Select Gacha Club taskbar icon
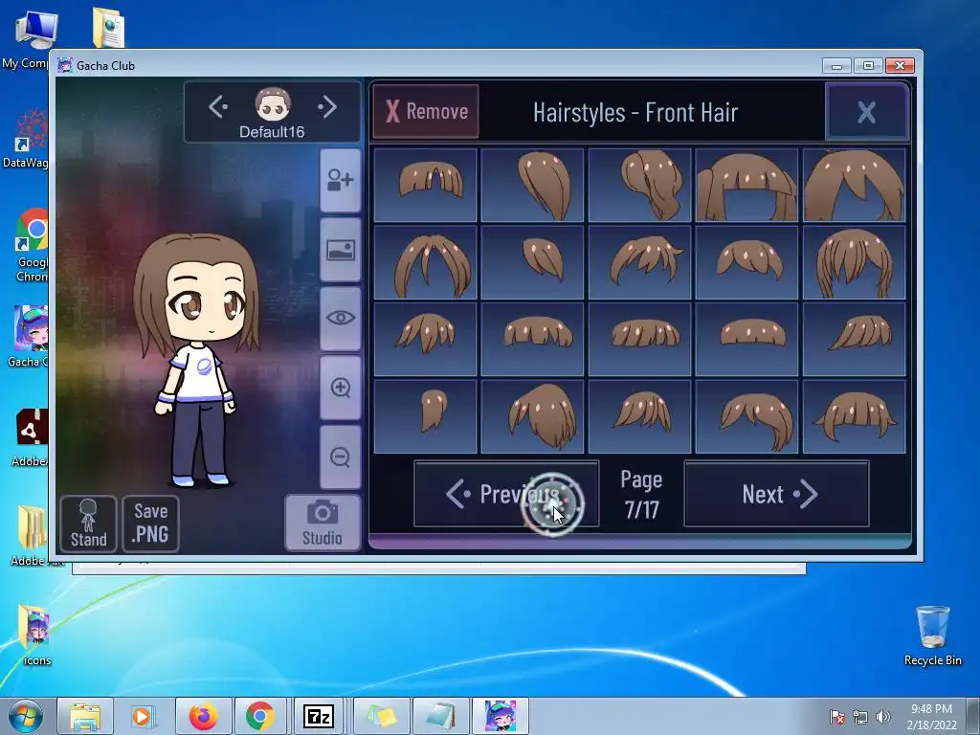This screenshot has width=980, height=735. click(500, 716)
